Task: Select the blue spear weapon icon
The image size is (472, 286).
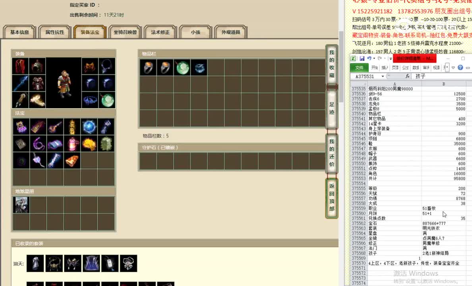Action: 20,83
